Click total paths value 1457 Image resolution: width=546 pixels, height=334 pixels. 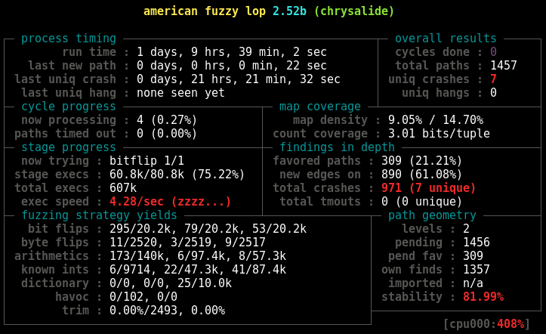click(x=504, y=66)
